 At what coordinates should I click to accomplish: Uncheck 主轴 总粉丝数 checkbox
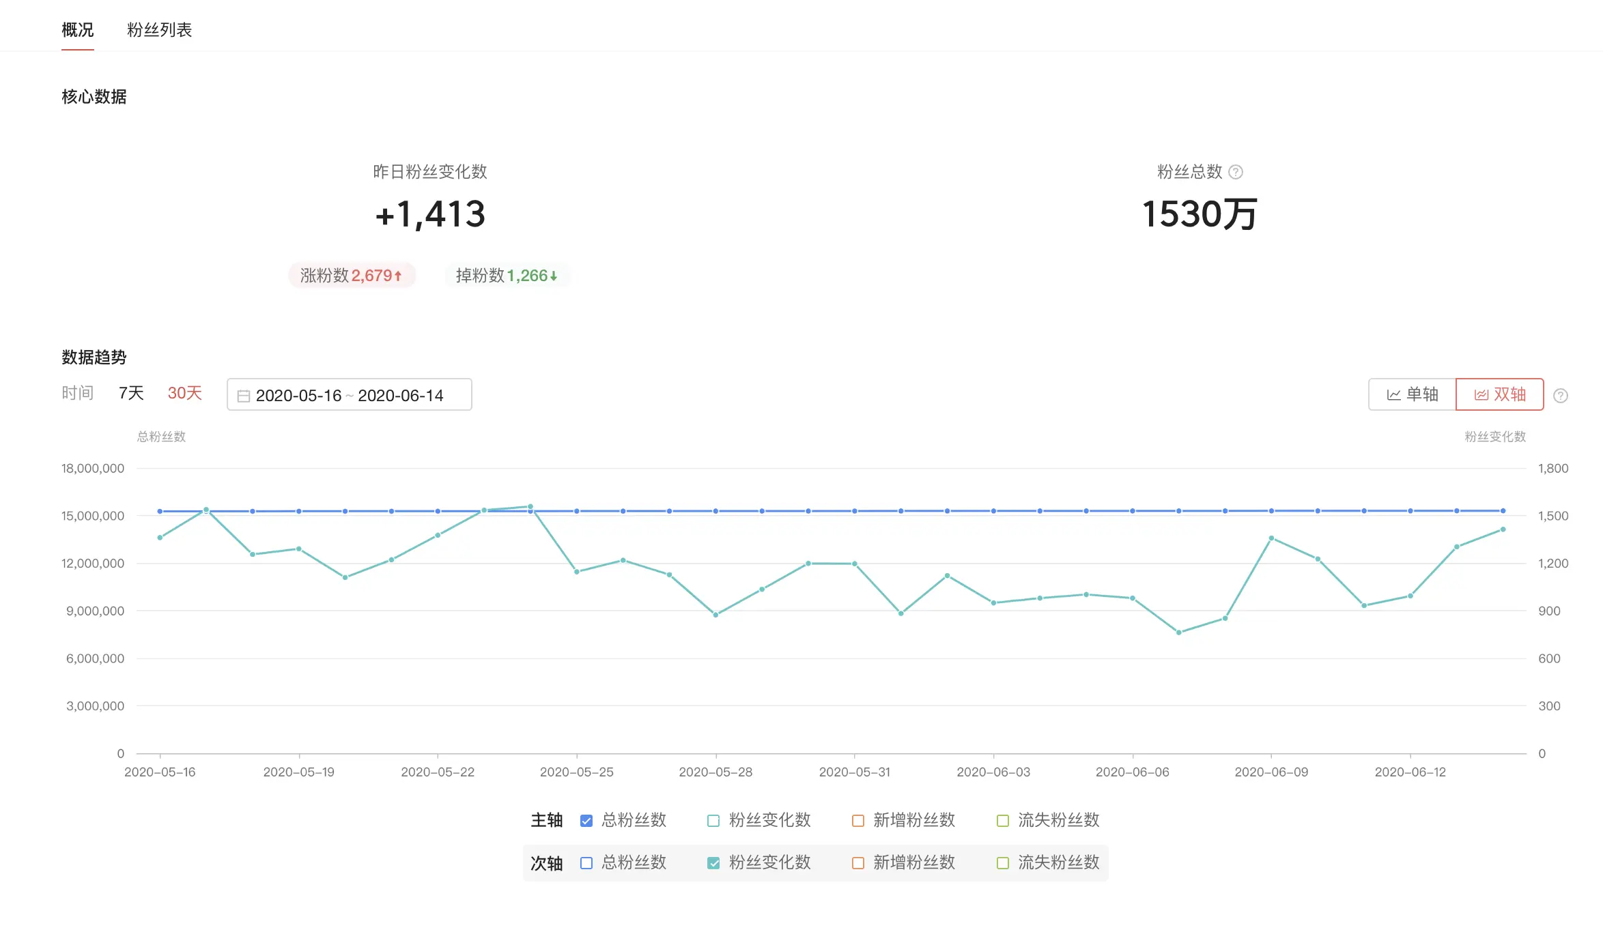point(586,821)
